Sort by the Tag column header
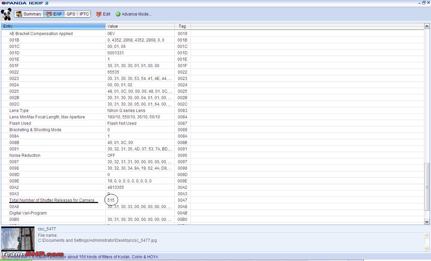Viewport: 431px width, 261px height. coord(183,26)
